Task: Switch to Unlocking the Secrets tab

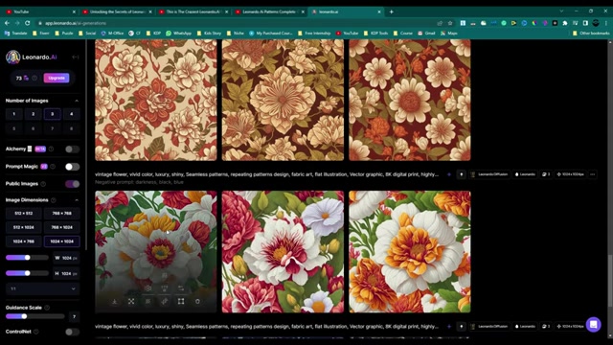Action: coord(117,11)
